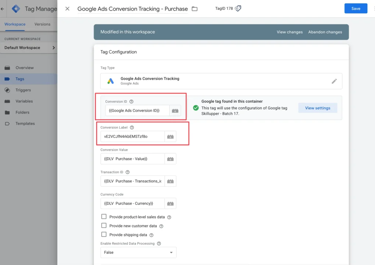
Task: Switch to the Workspace tab
Action: tap(15, 24)
